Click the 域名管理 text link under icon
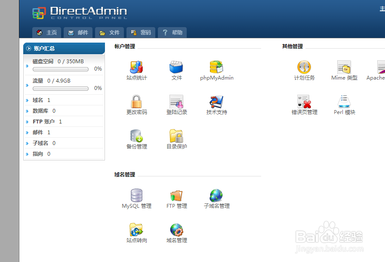Screen dimensions: 385x262 coord(176,240)
